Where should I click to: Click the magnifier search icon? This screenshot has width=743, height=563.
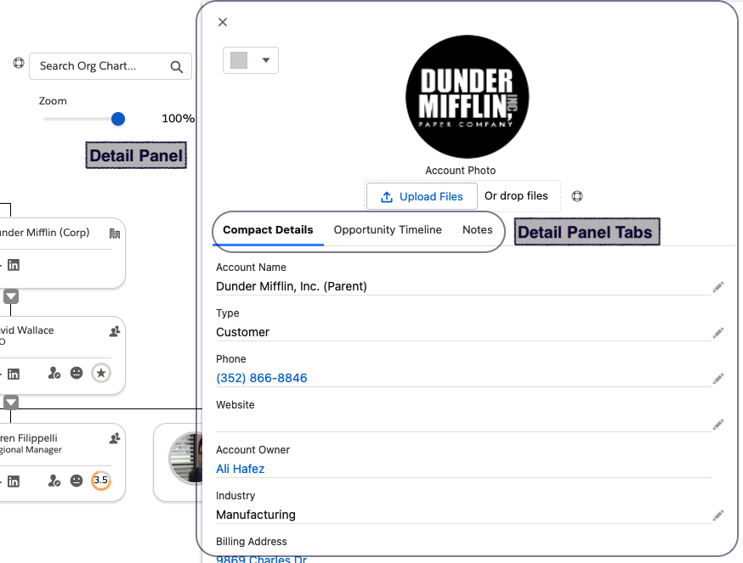(x=176, y=67)
